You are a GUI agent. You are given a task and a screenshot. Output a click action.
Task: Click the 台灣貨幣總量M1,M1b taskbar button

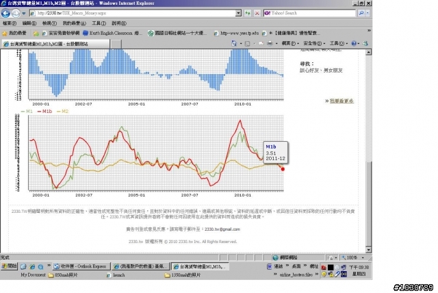coord(200,266)
